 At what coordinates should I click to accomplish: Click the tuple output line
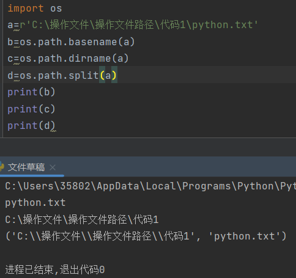tap(146, 236)
